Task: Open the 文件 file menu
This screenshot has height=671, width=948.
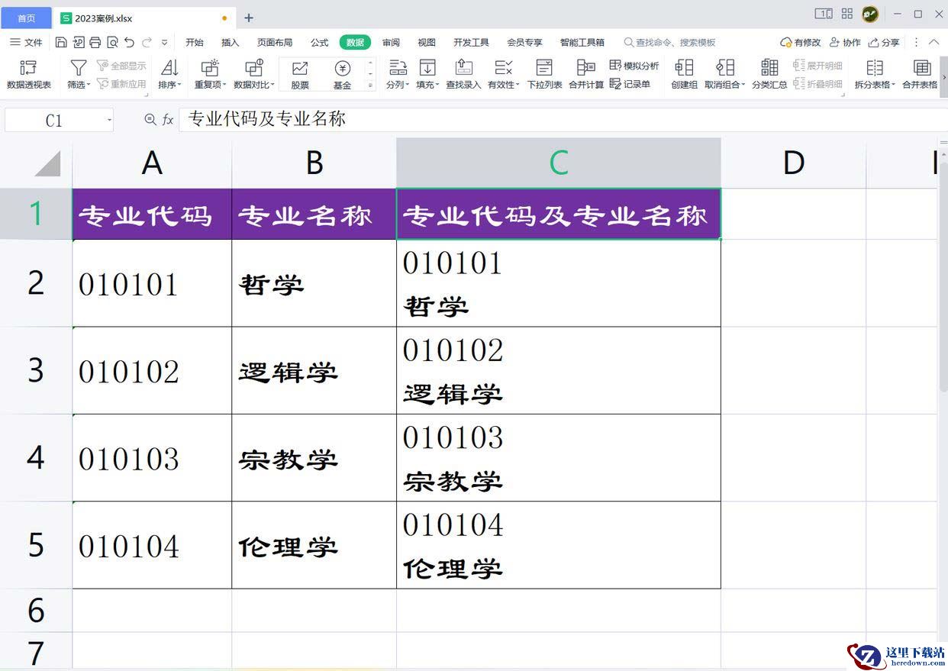Action: (x=27, y=43)
